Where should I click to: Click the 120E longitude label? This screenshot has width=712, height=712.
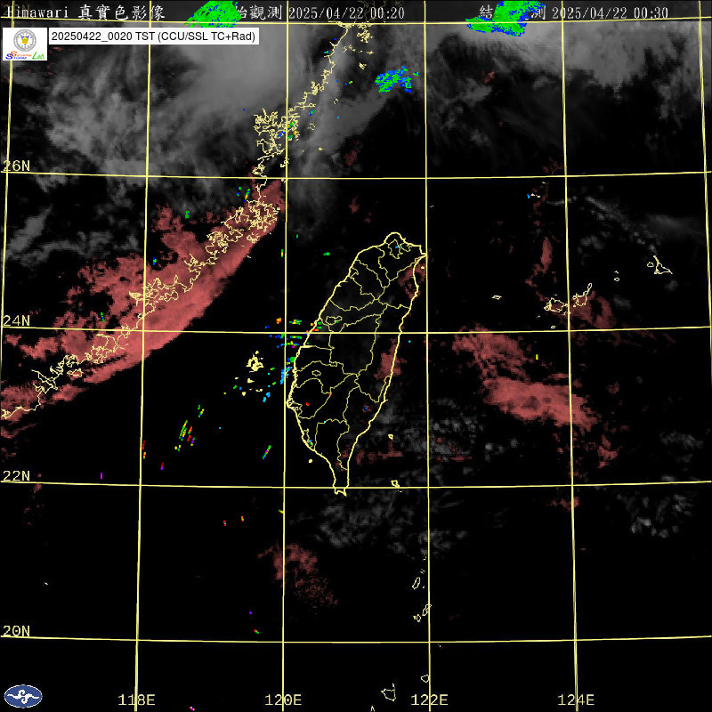tap(283, 700)
